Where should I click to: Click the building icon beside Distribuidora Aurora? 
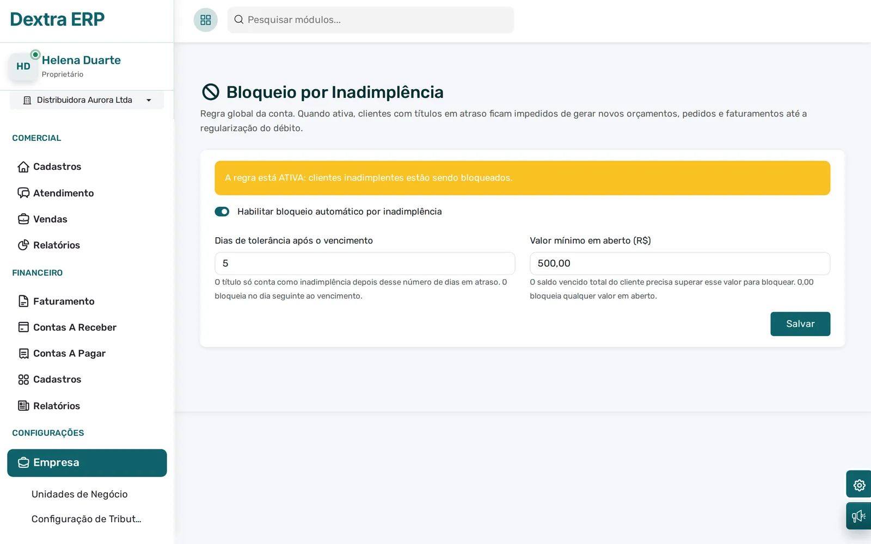[27, 100]
